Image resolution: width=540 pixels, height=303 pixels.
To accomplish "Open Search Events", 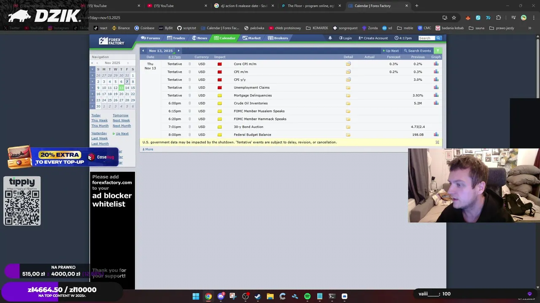I will point(417,50).
